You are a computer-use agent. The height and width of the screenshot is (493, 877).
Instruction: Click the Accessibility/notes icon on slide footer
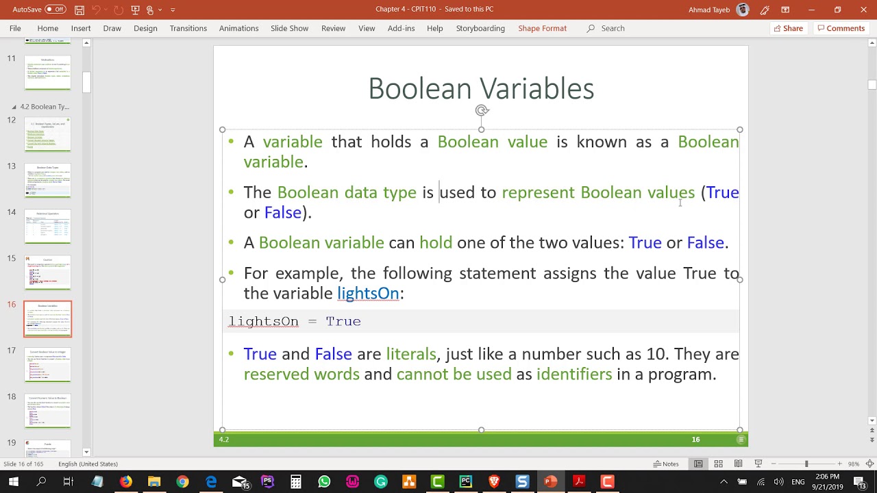coord(741,440)
